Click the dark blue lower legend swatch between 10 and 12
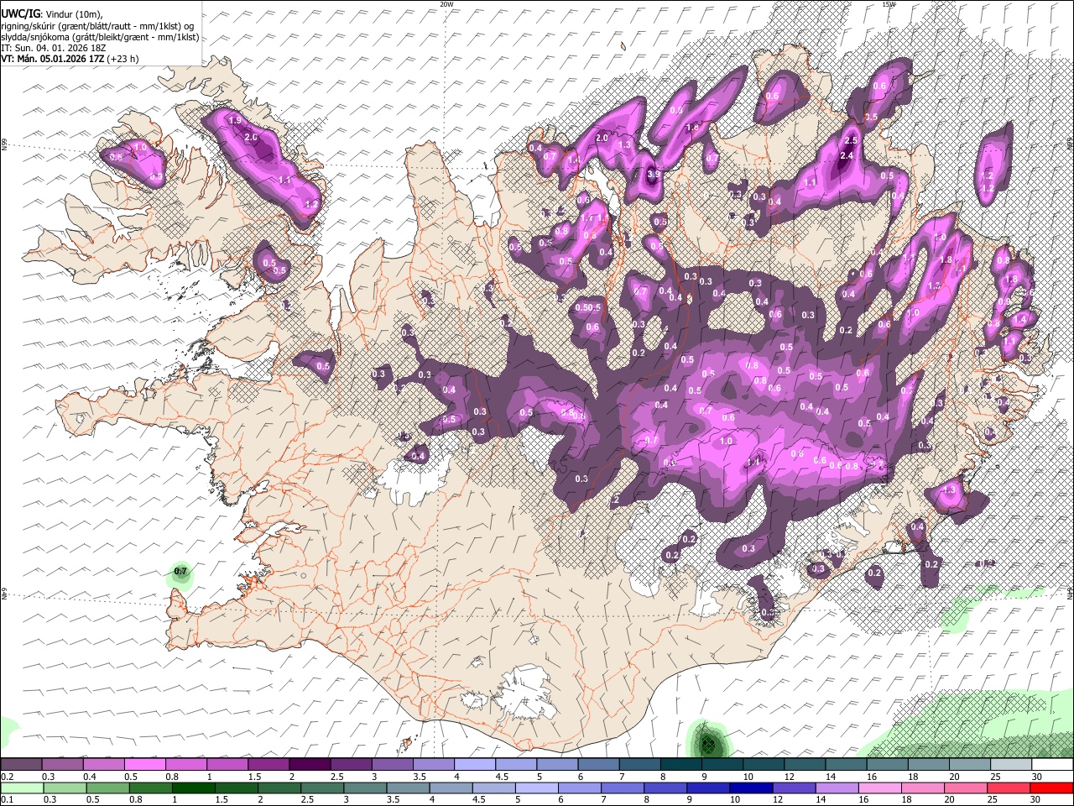The image size is (1074, 806). (x=753, y=788)
